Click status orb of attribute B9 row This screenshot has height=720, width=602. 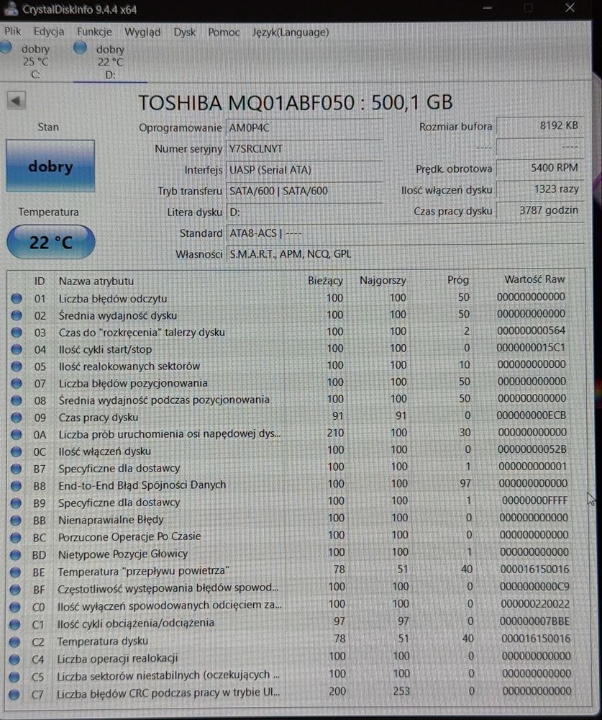point(16,503)
